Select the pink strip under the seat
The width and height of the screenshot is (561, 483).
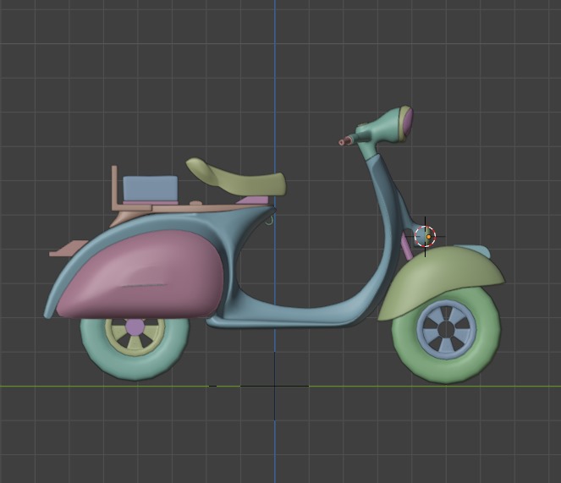(x=253, y=200)
